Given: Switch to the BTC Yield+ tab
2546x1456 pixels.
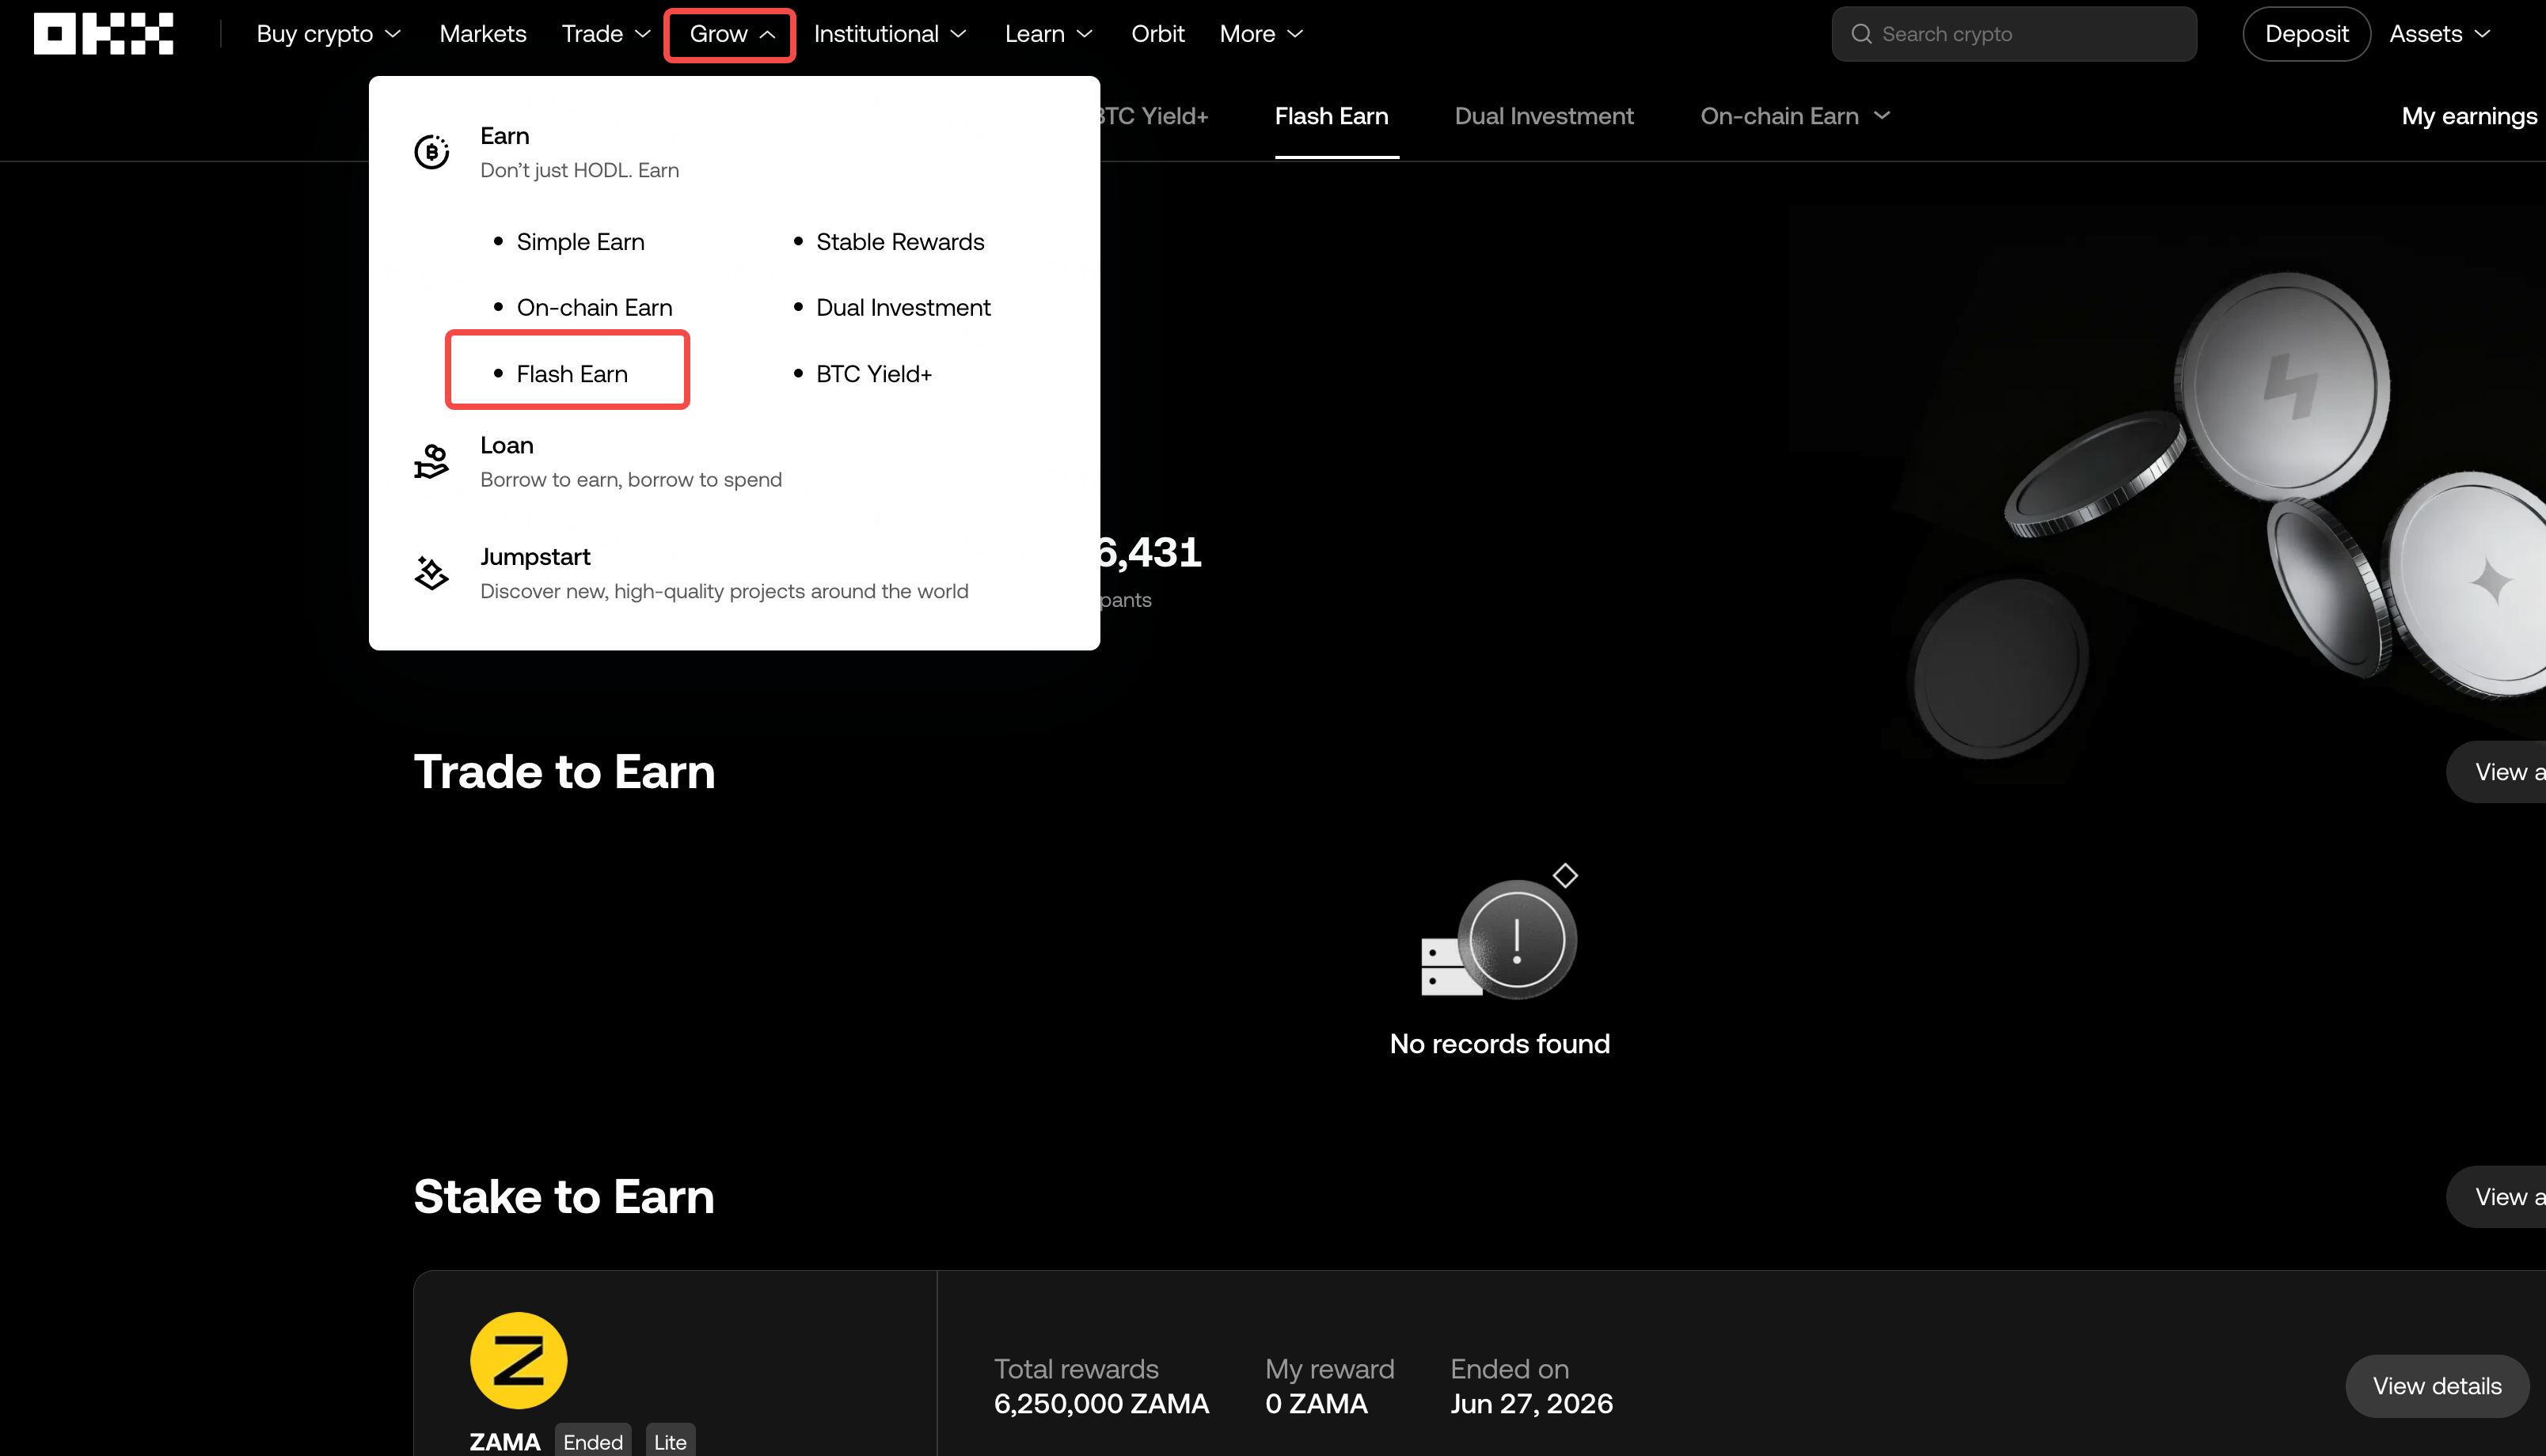Looking at the screenshot, I should (x=1154, y=116).
